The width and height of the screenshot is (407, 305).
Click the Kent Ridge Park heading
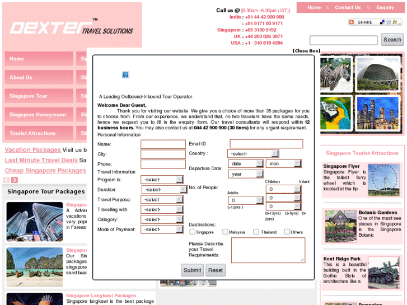342,259
